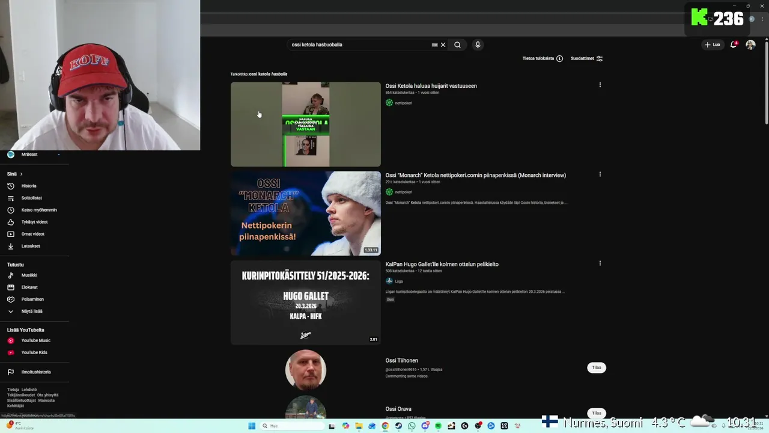Subscribe to Ossi Tiihonen with Tilaa
Image resolution: width=769 pixels, height=433 pixels.
(597, 367)
